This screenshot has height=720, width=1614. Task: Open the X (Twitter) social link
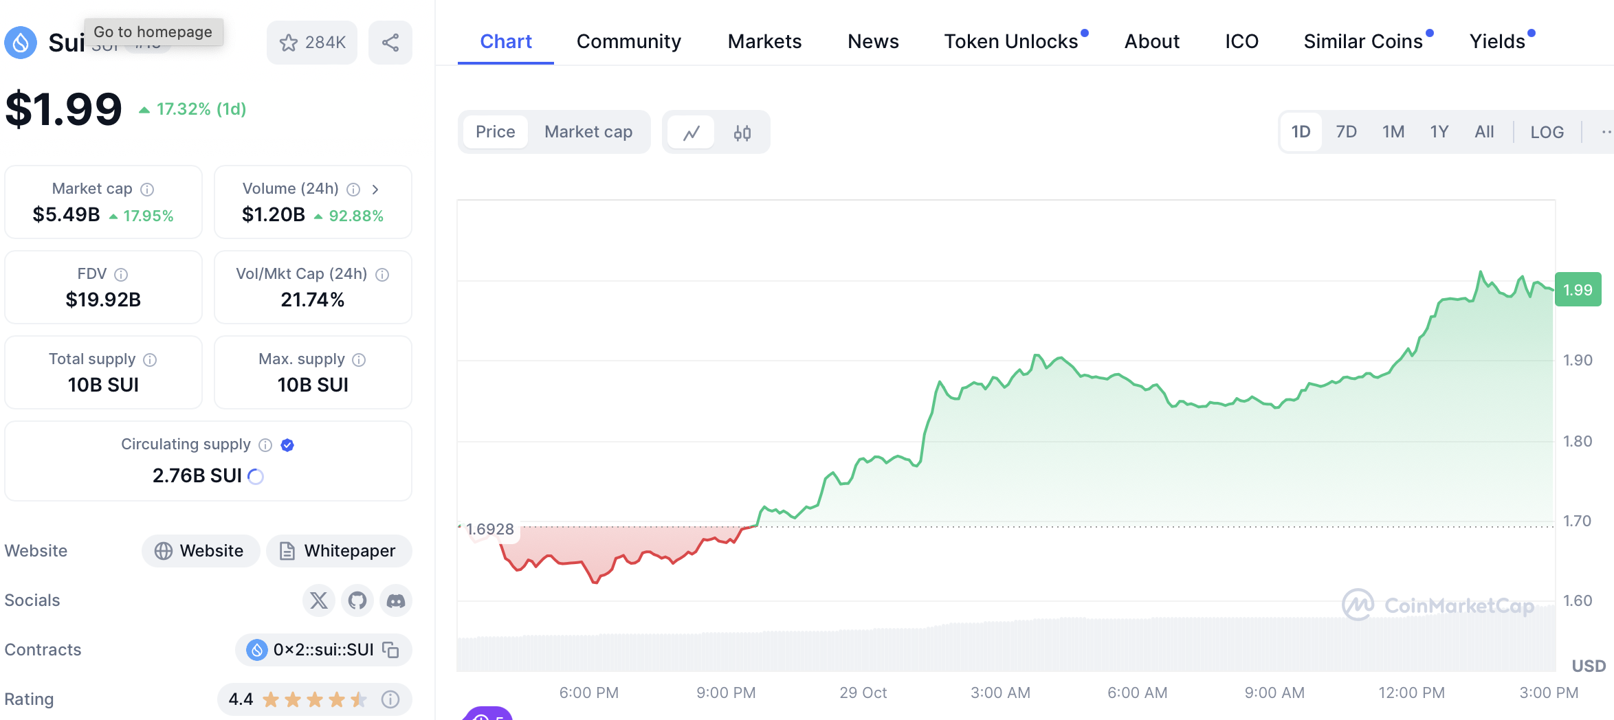(x=319, y=600)
